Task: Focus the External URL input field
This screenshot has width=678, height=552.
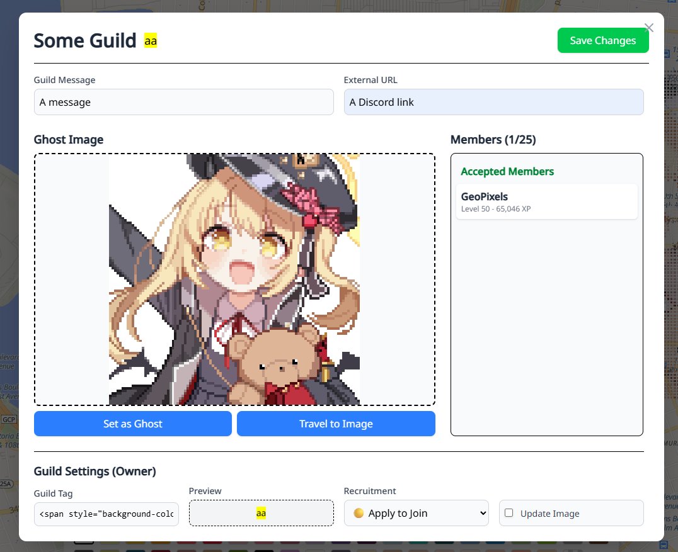Action: pyautogui.click(x=493, y=102)
